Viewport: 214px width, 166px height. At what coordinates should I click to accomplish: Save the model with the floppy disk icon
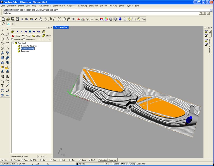13,19
